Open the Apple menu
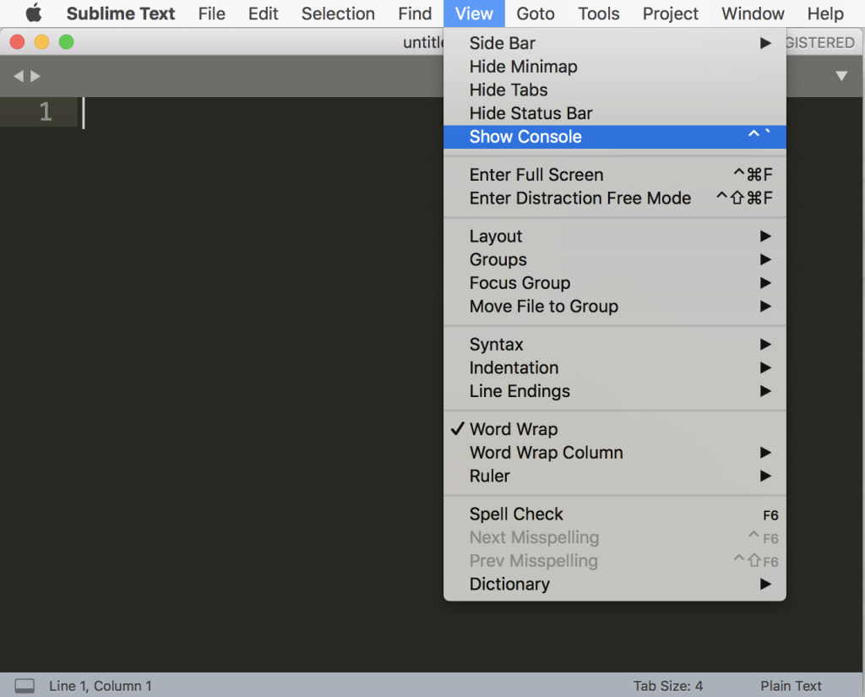Image resolution: width=865 pixels, height=697 pixels. [x=34, y=14]
